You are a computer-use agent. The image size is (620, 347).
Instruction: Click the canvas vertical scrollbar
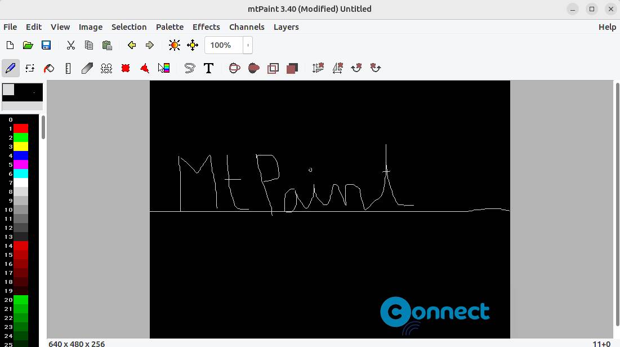pos(617,204)
